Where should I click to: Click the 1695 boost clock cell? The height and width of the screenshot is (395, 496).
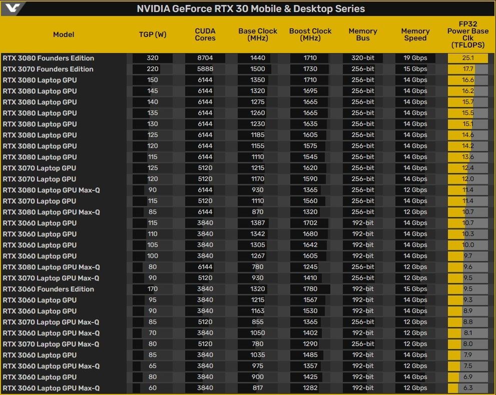tap(310, 91)
